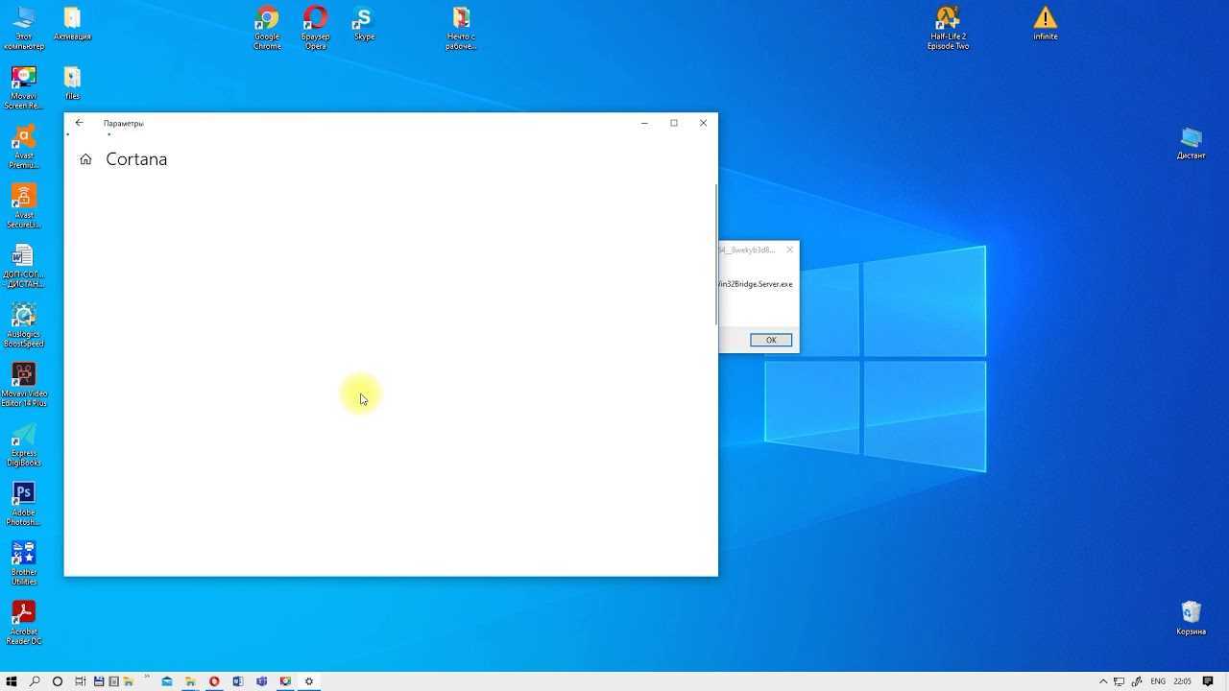Screen dimensions: 1229x691
Task: Select the Avast Premium desktop shortcut
Action: point(24,147)
